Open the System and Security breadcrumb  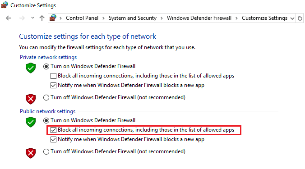[133, 18]
